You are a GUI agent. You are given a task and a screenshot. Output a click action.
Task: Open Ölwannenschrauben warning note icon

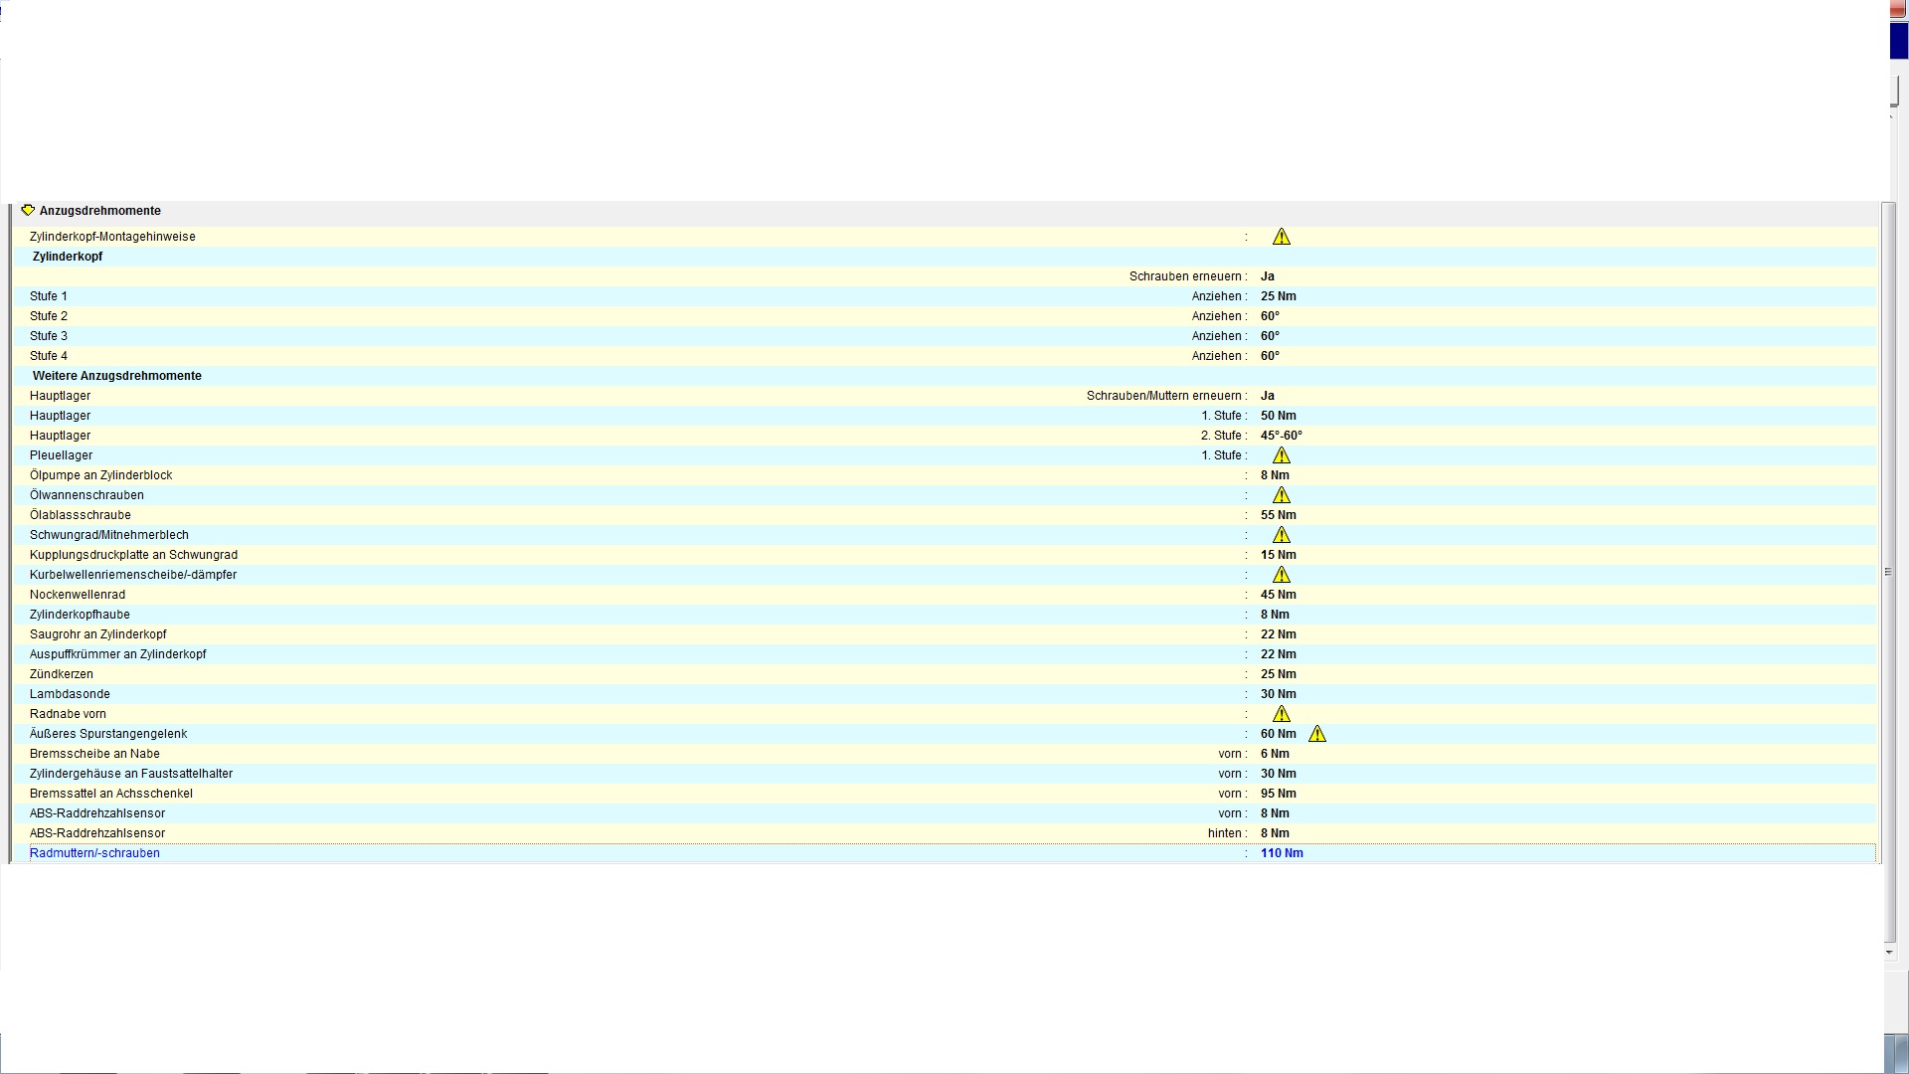point(1281,495)
